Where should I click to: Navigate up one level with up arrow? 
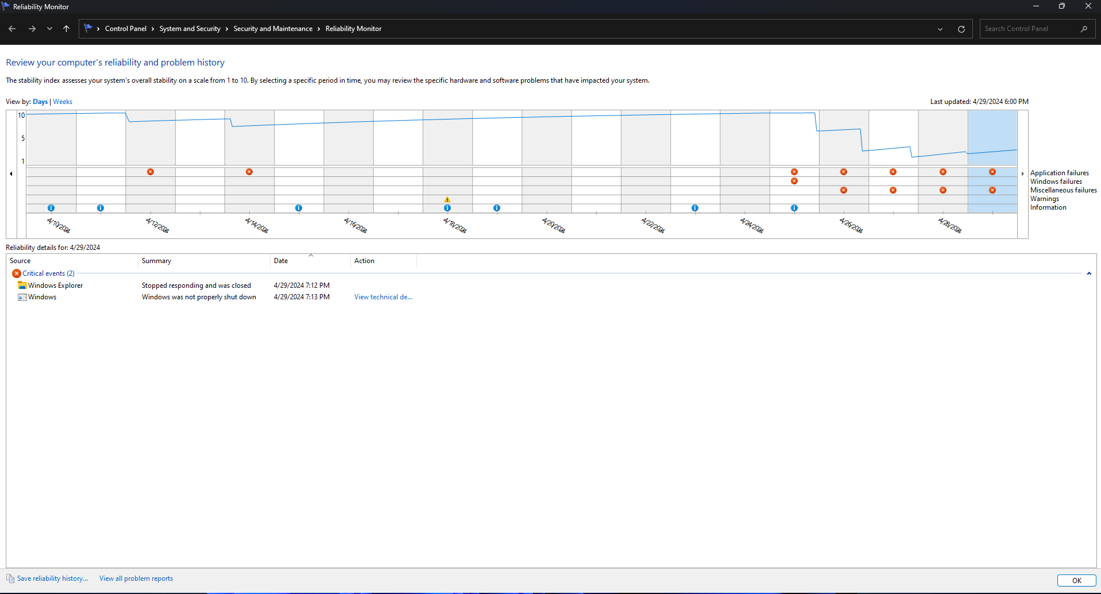[x=67, y=29]
